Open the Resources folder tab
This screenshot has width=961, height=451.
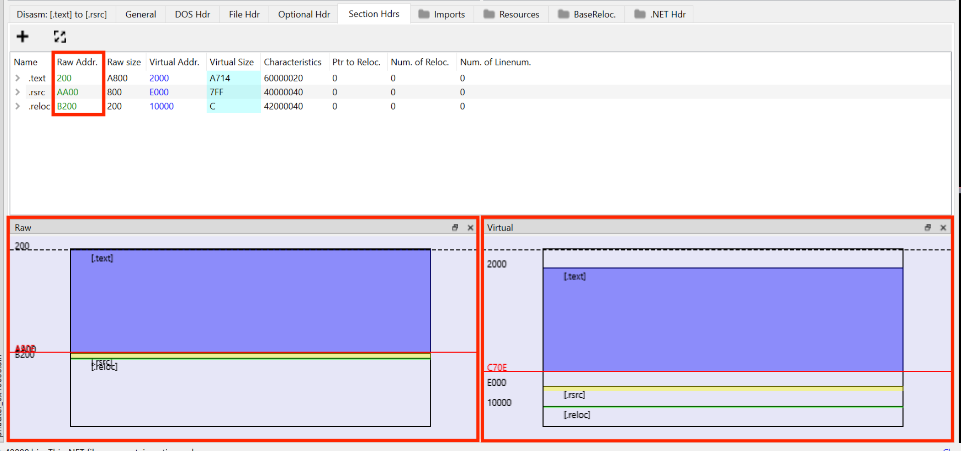(511, 14)
